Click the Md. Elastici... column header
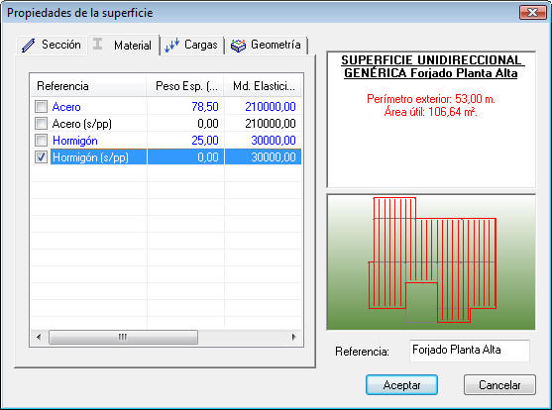 [263, 86]
